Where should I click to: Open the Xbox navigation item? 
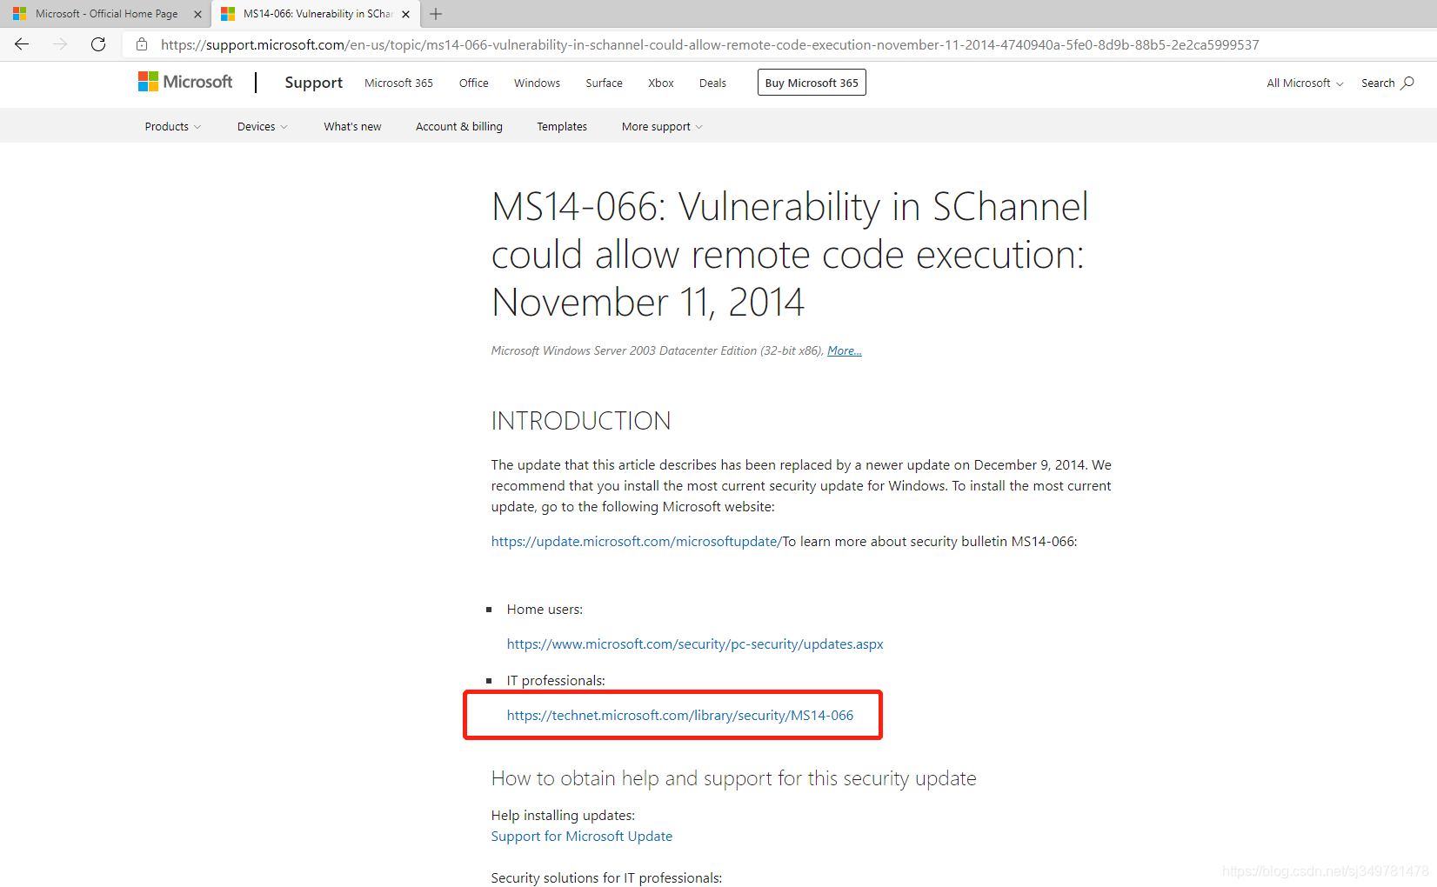[661, 83]
